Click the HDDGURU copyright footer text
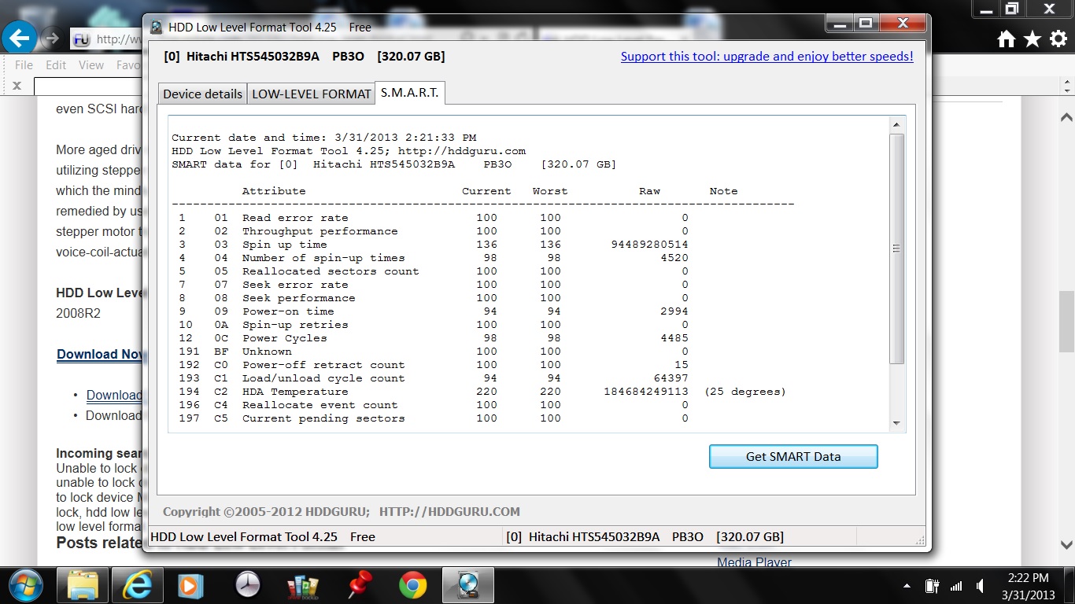 [x=342, y=512]
